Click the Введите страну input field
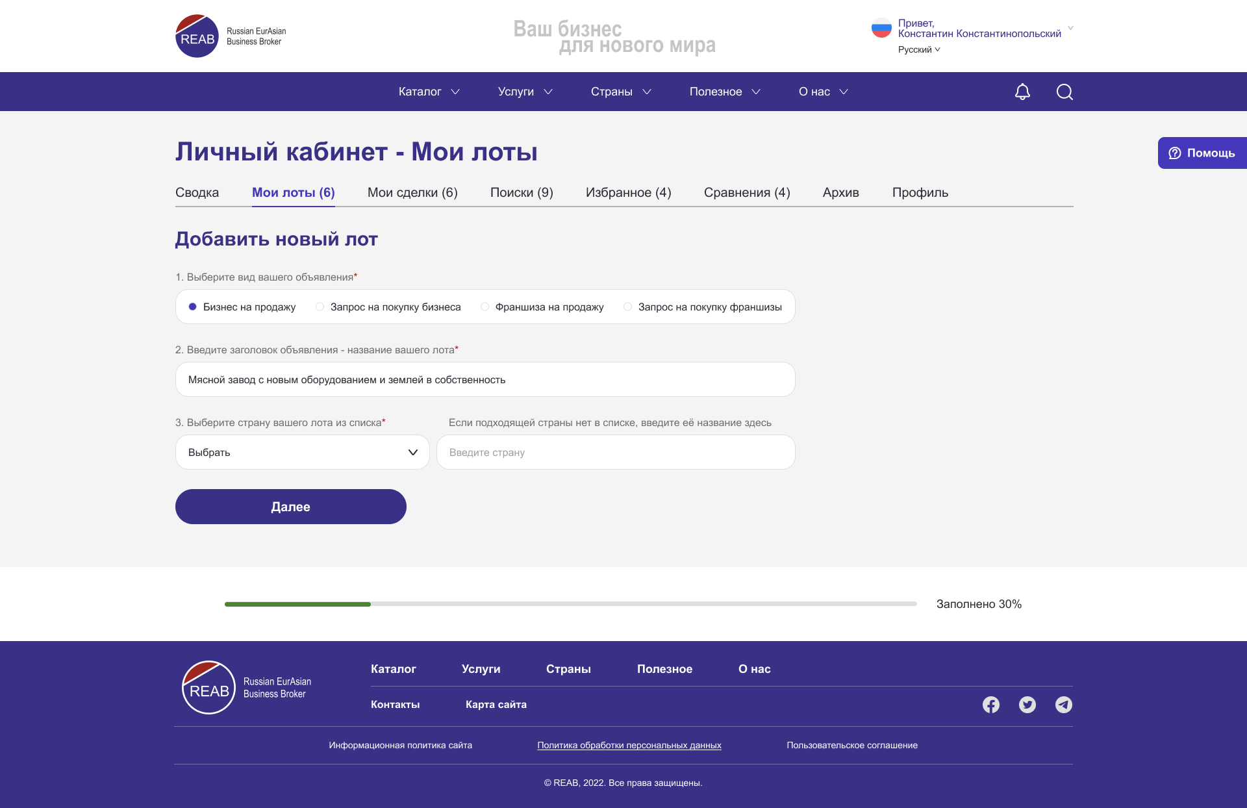The image size is (1247, 808). coord(615,452)
